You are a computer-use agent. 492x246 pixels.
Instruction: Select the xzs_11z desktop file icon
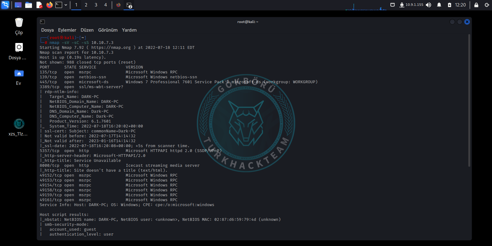[x=18, y=127]
